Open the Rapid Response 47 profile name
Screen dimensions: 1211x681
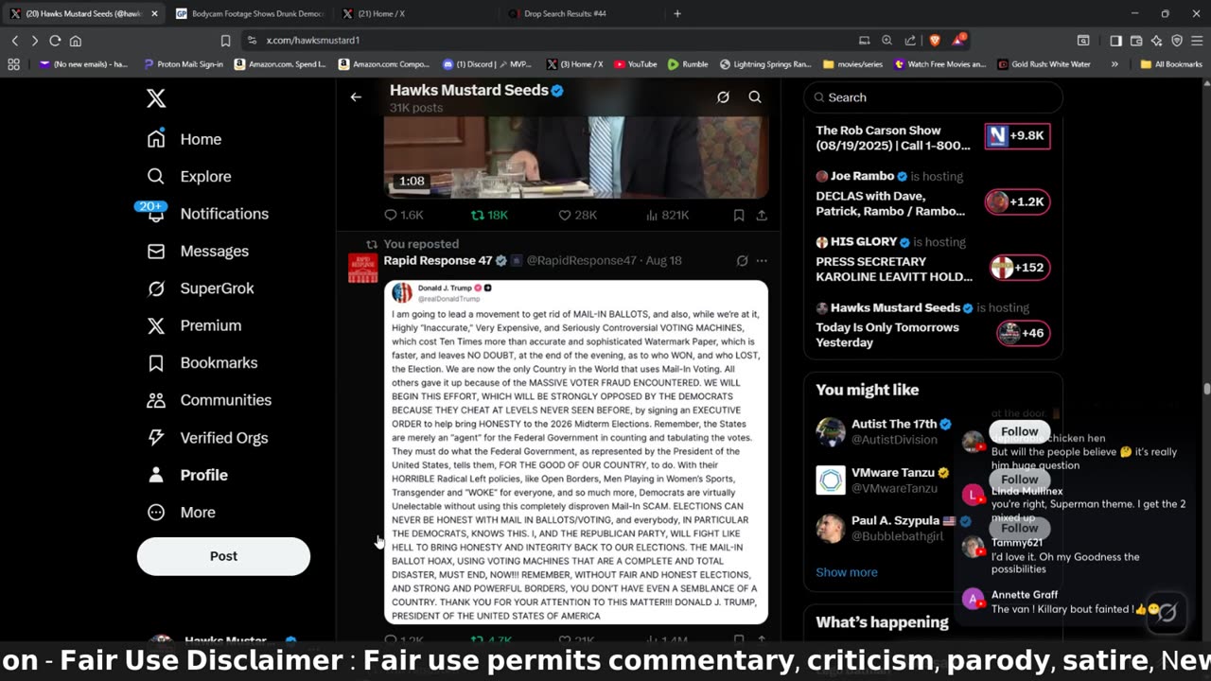click(438, 260)
